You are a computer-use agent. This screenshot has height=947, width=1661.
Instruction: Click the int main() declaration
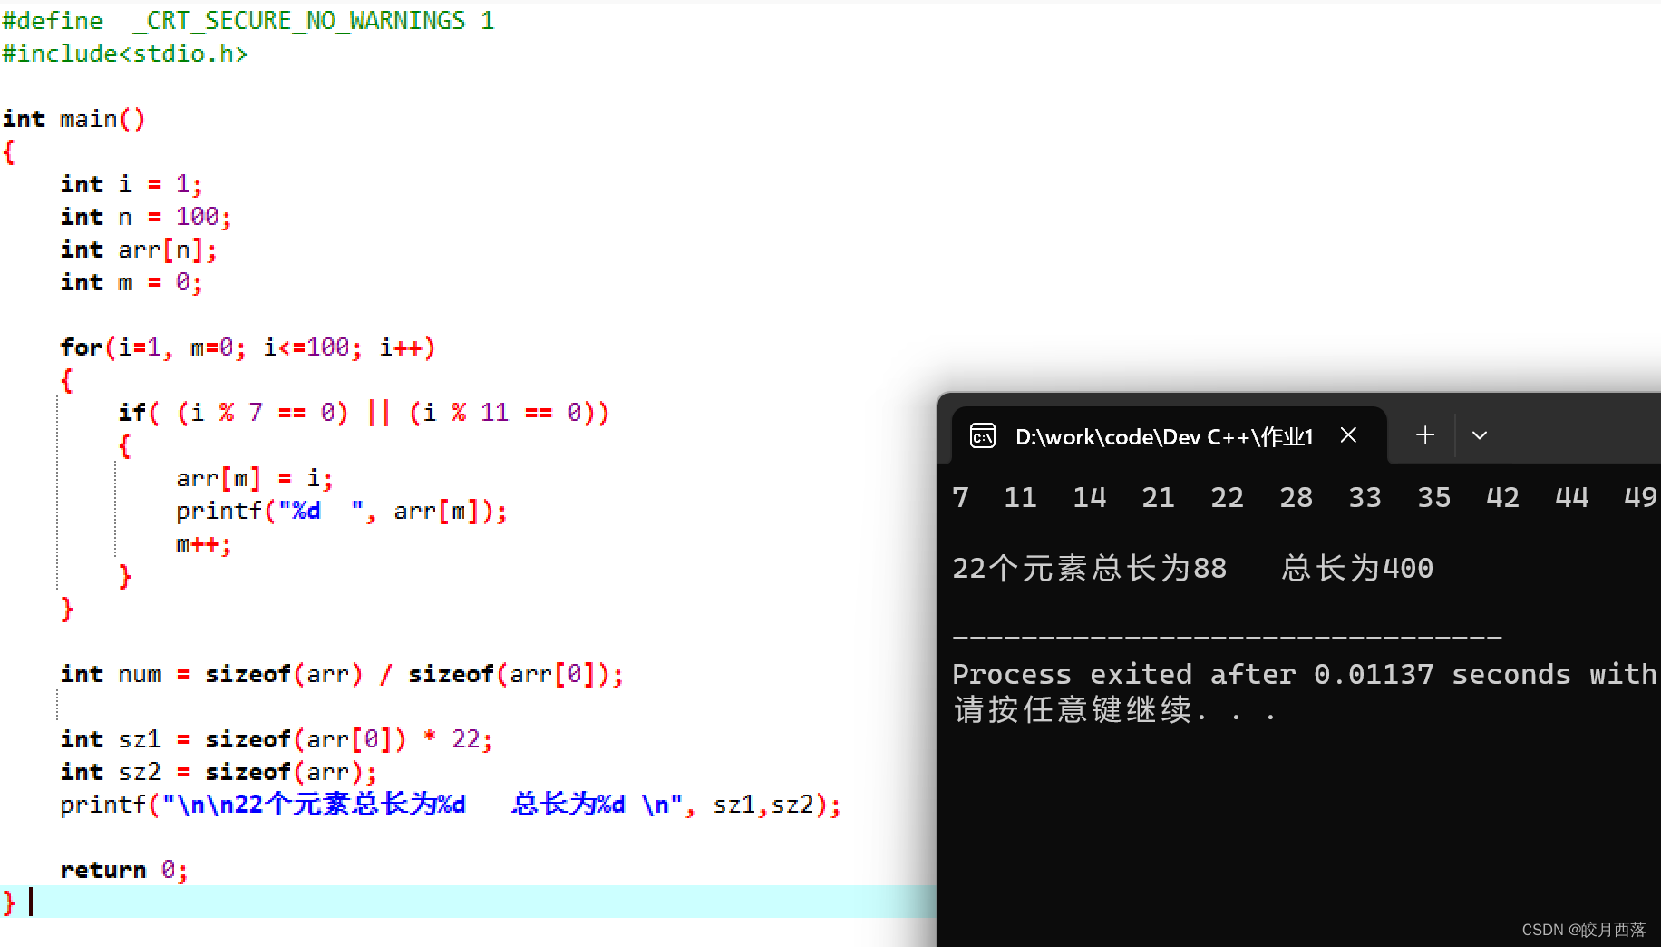click(x=73, y=119)
